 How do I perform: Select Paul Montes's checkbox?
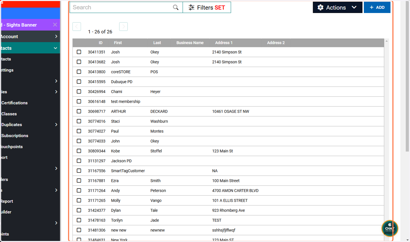(x=79, y=131)
